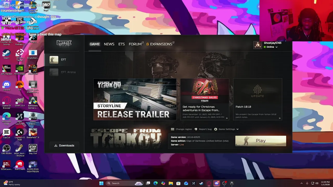Switch to the NEWS tab
The width and height of the screenshot is (333, 187).
(x=109, y=44)
